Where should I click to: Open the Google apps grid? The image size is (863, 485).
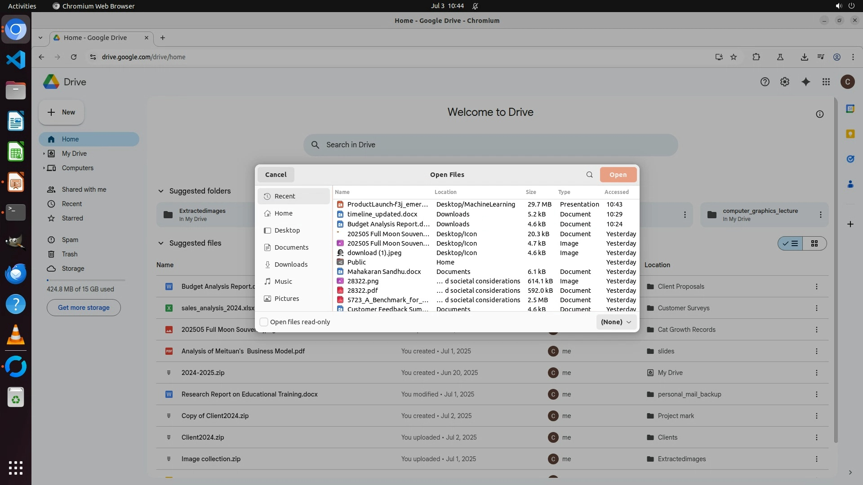click(x=826, y=82)
